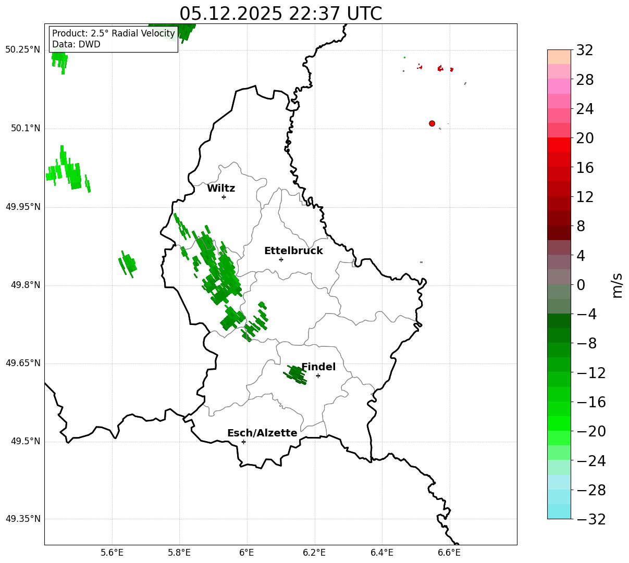
Task: Click the Wiltz city label
Action: coord(221,189)
